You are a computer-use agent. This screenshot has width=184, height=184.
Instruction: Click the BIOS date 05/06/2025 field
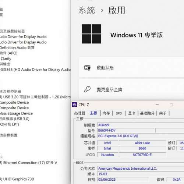coord(123,180)
